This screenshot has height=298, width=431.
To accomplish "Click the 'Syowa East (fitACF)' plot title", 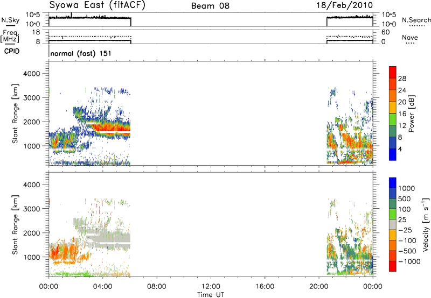I will pos(97,5).
